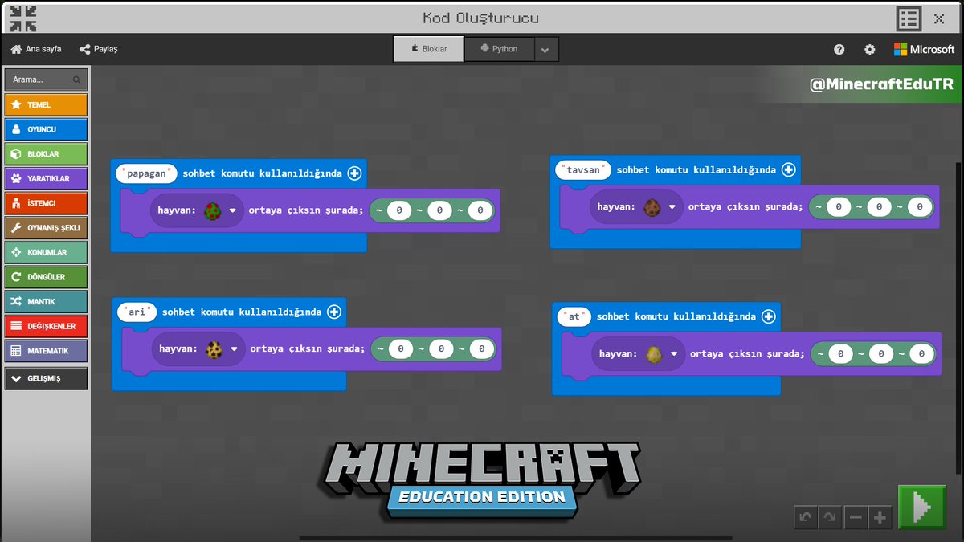Click the shrink window arrows icon
The image size is (964, 542).
point(23,18)
